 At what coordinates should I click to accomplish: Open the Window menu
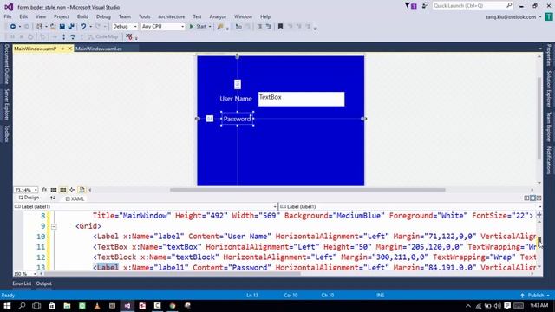click(243, 16)
